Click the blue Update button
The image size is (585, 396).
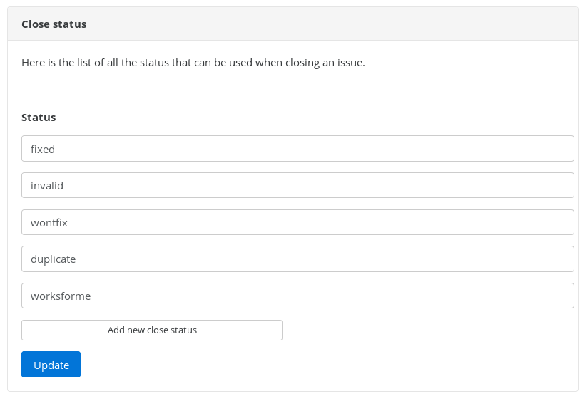(x=51, y=365)
